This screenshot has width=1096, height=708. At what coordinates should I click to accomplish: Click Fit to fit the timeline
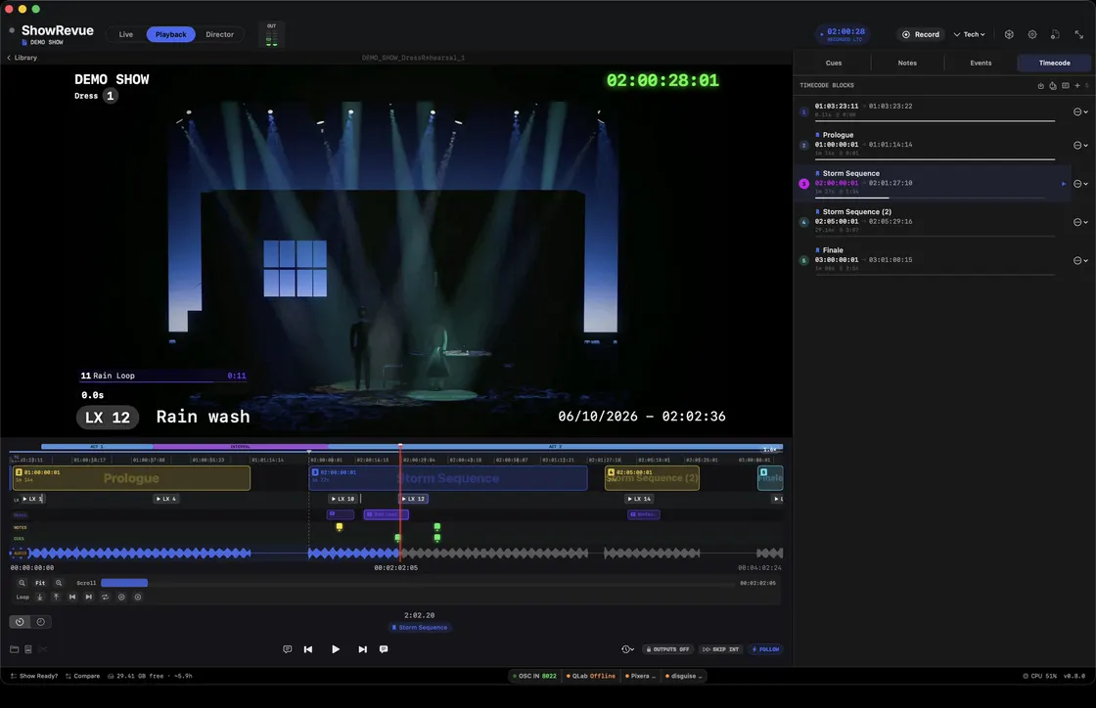point(40,583)
